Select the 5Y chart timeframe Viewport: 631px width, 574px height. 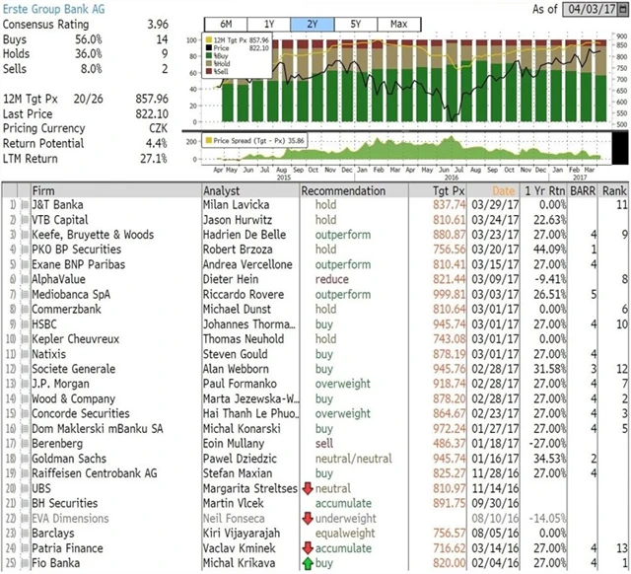click(x=355, y=24)
